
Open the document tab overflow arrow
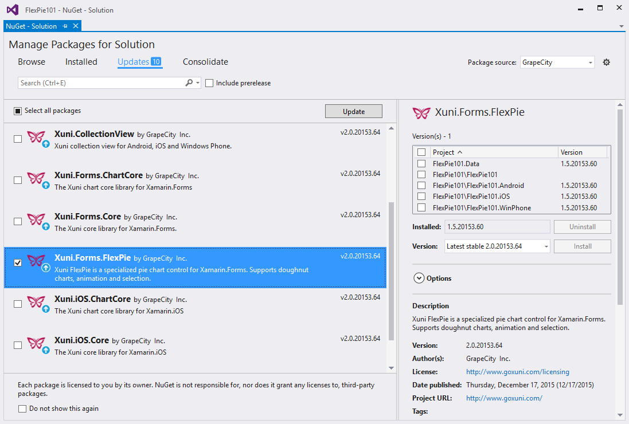[x=622, y=26]
